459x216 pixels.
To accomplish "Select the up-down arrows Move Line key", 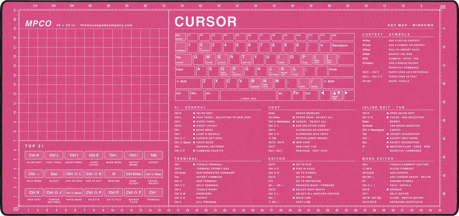I will [337, 95].
